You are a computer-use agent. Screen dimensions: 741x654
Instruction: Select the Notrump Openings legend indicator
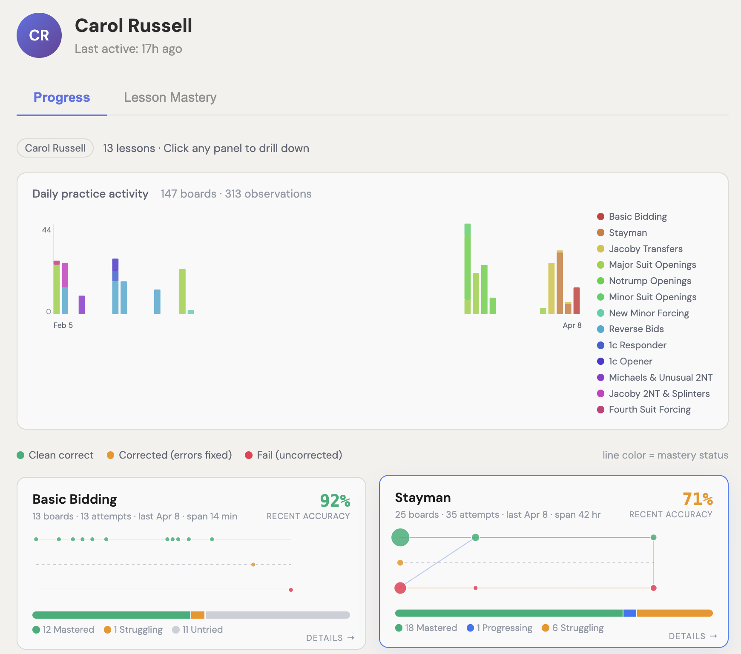600,281
